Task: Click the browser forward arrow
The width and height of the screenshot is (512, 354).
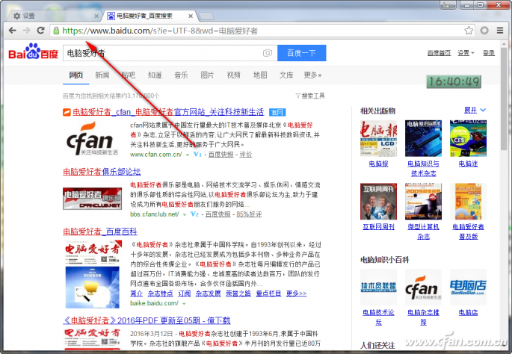Action: [26, 31]
